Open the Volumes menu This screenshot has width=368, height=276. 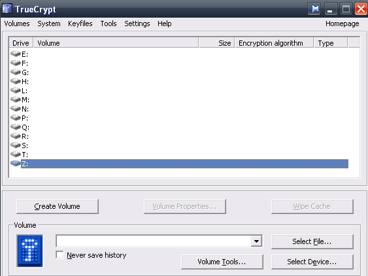[x=17, y=23]
